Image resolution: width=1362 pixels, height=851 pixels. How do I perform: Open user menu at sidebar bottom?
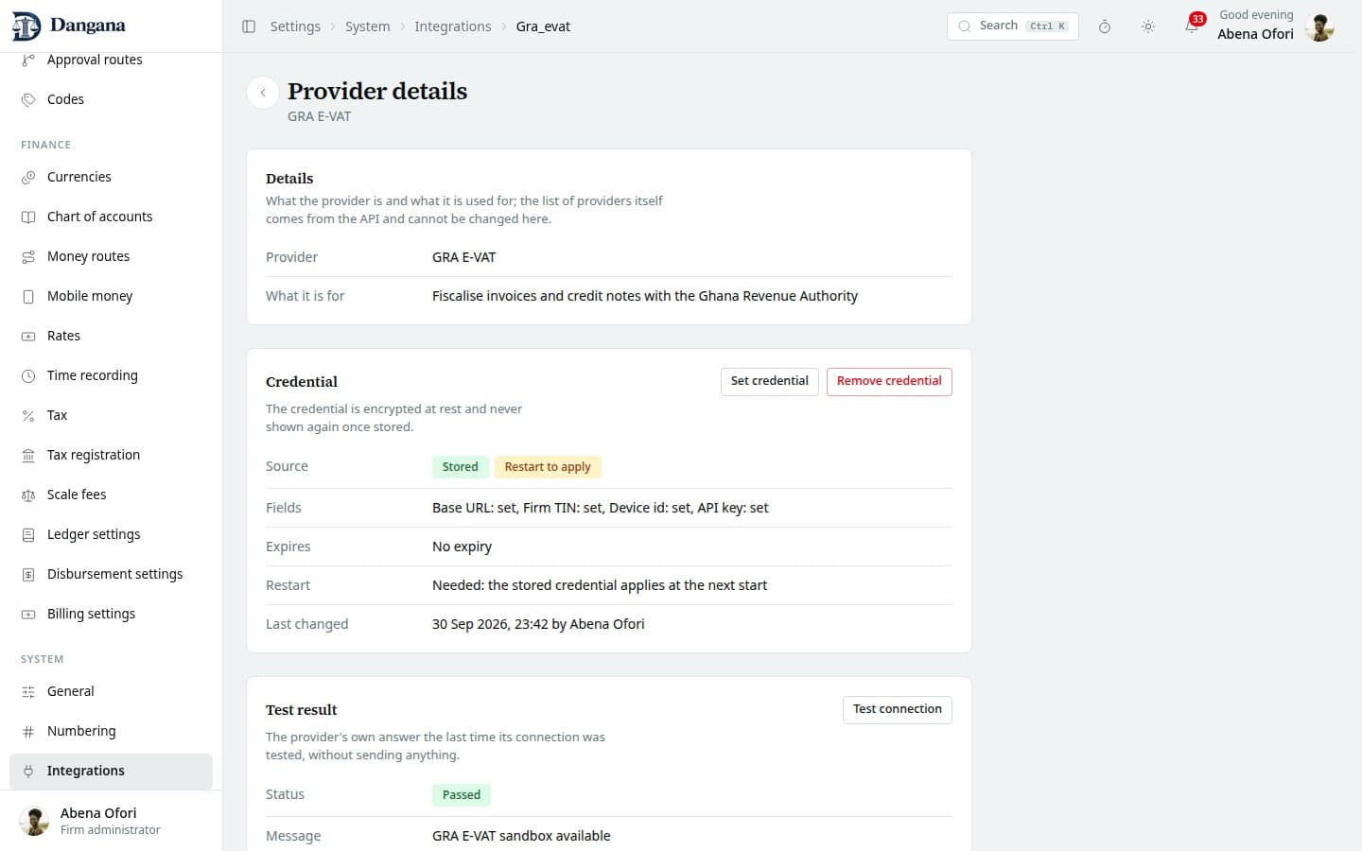[111, 821]
